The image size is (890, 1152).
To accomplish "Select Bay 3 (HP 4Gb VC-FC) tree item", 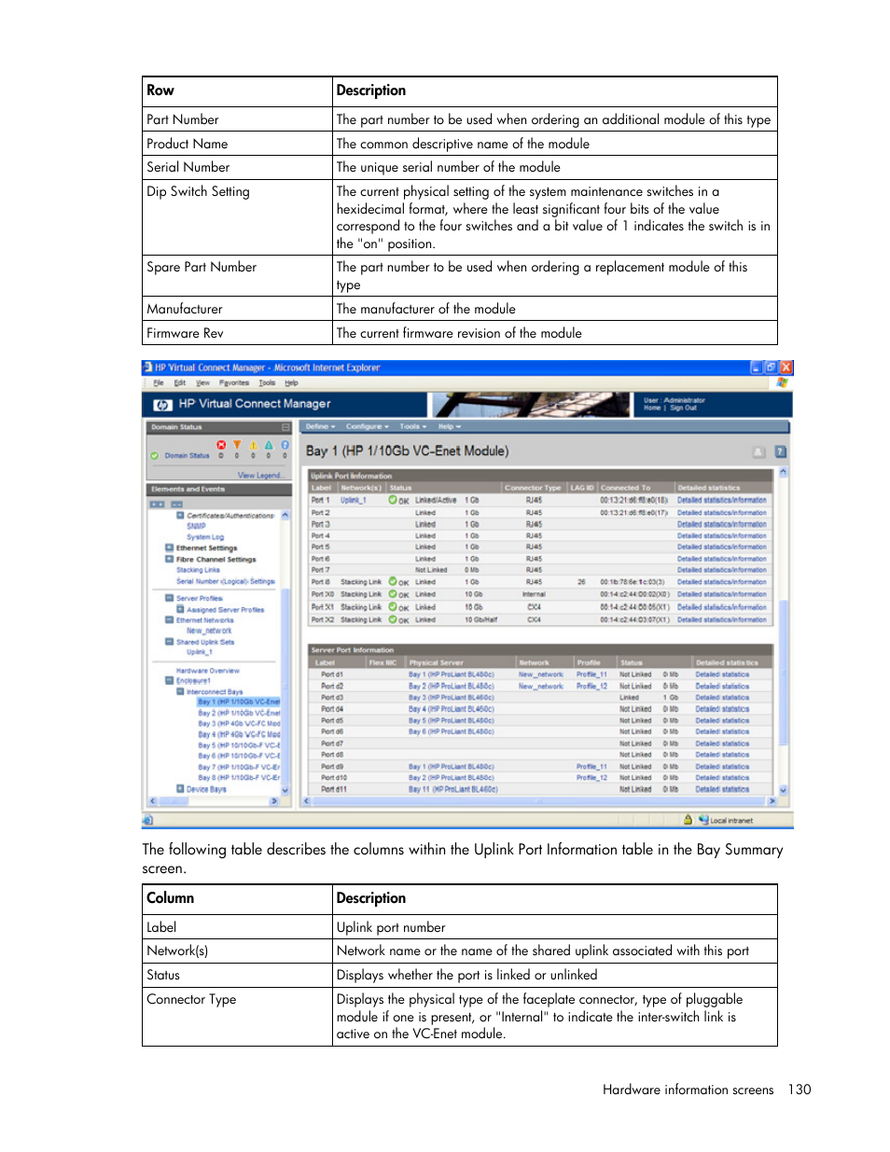I will (239, 723).
